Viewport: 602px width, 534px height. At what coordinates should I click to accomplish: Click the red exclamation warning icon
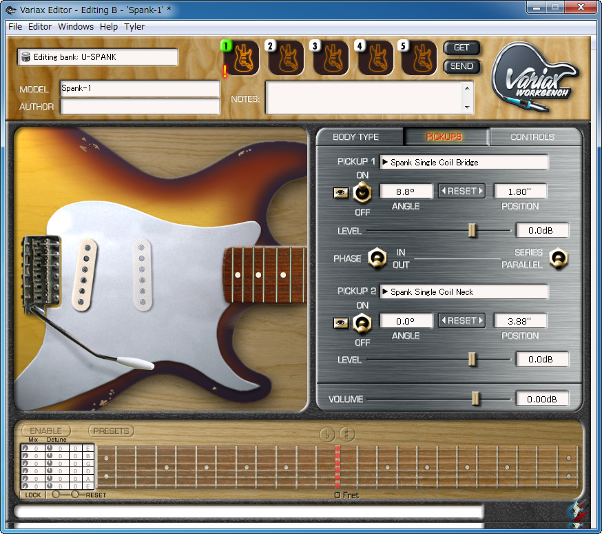coord(225,71)
